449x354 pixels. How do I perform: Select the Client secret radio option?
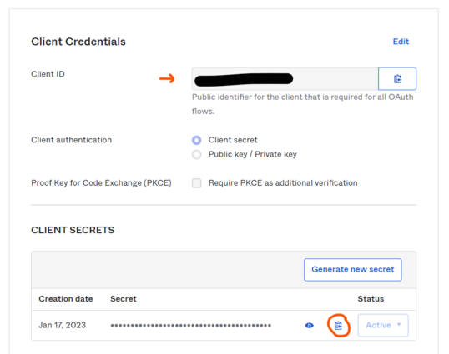tap(196, 140)
